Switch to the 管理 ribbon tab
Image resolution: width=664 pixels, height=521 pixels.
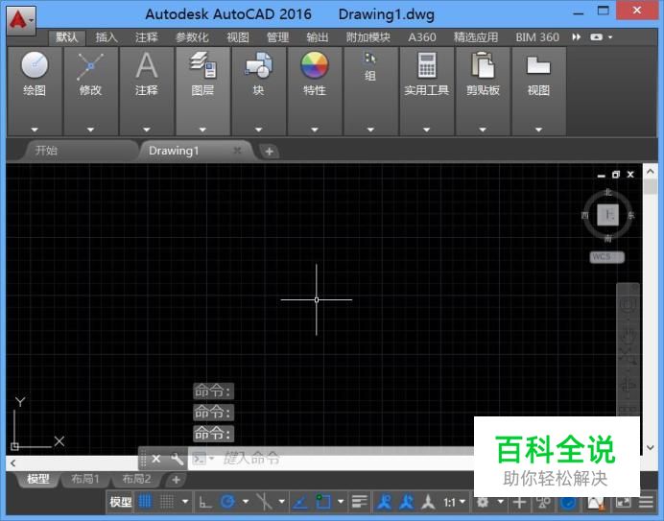coord(278,37)
